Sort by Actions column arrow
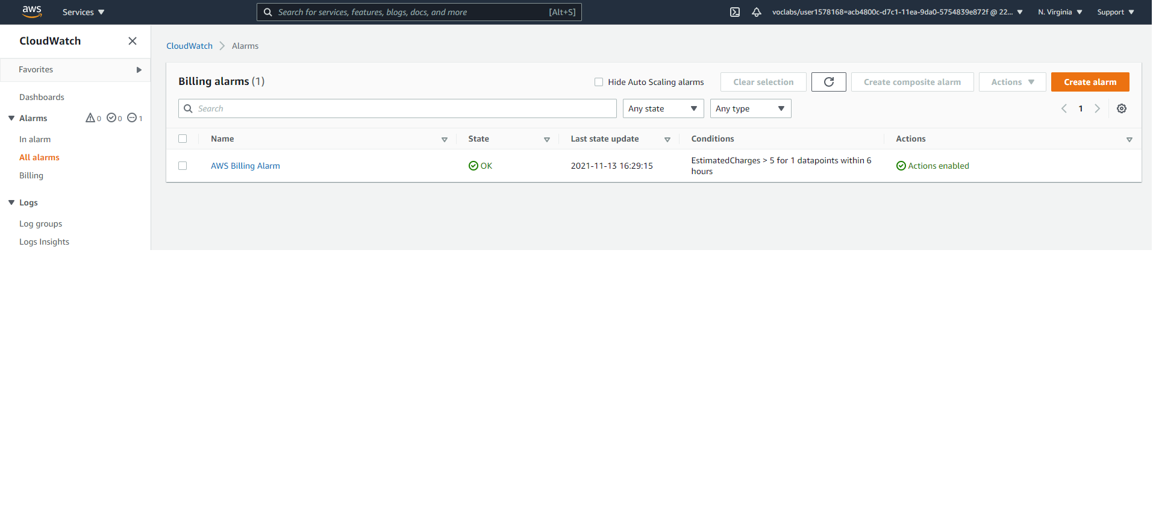 1130,139
